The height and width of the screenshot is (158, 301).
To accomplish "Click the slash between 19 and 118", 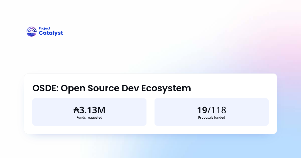I will (208, 110).
